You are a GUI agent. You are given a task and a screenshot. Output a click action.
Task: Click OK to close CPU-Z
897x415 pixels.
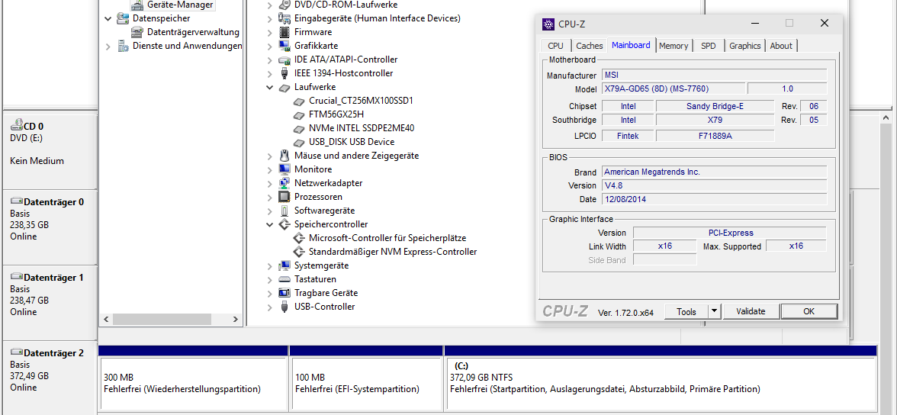coord(809,311)
